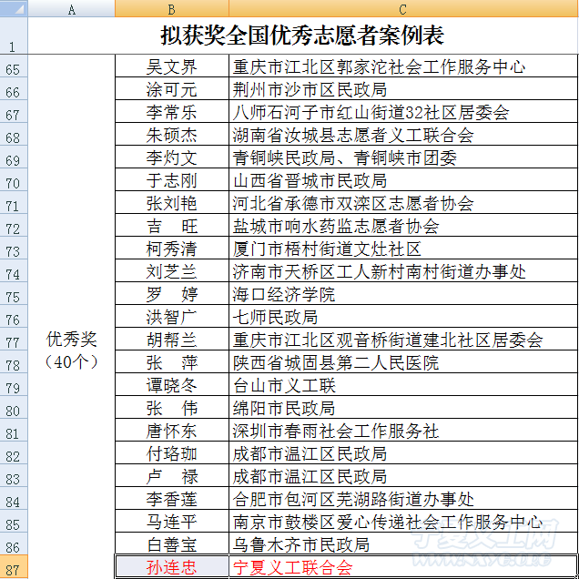Select cell 青铜峡民政局、青铜峡市团委
This screenshot has height=579, width=579.
(x=403, y=157)
